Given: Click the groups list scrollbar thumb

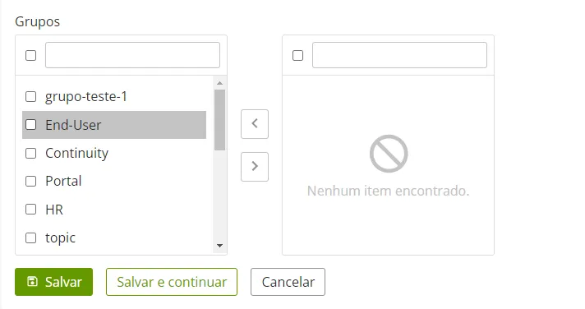Looking at the screenshot, I should coord(219,120).
